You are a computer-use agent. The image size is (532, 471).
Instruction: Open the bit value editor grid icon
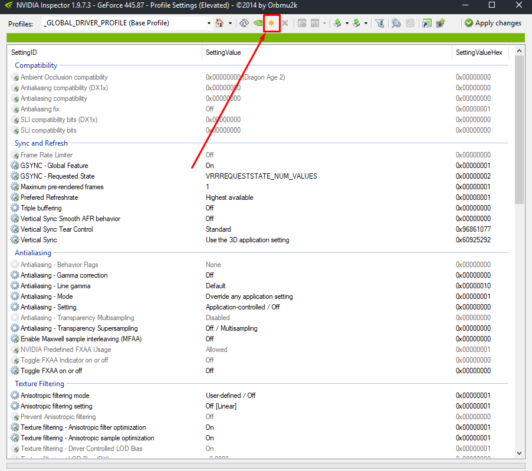410,23
